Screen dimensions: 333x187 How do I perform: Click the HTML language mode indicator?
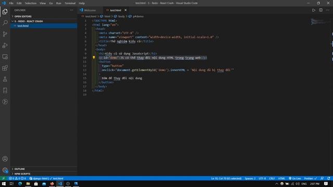tap(281, 178)
